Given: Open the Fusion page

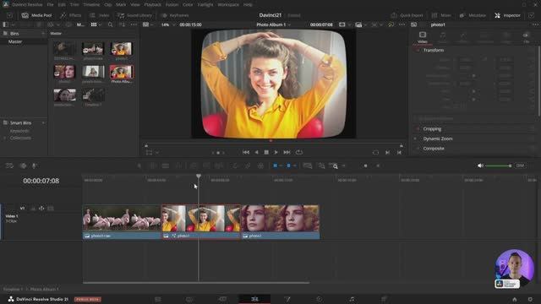Looking at the screenshot, I should [x=287, y=299].
